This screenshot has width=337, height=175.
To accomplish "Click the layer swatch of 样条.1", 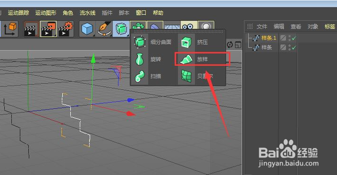I will 283,38.
